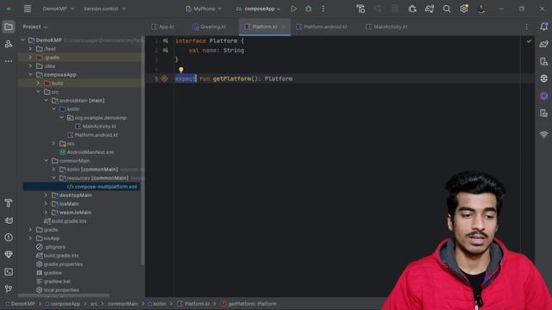Open Build tool window hammer icon
This screenshot has height=310, width=552.
click(9, 203)
